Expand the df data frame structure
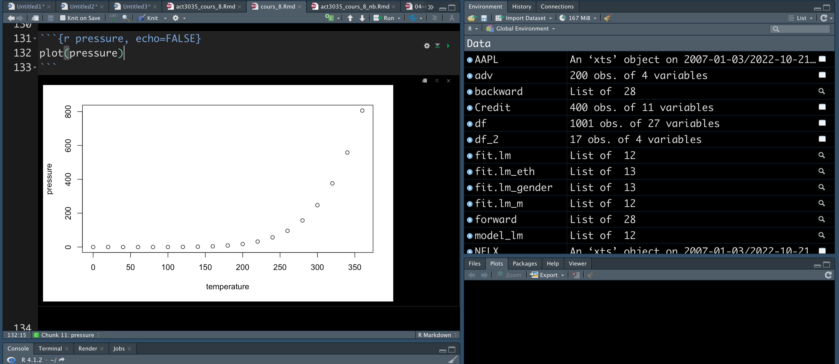Screen dimensions: 839x364 click(x=470, y=124)
